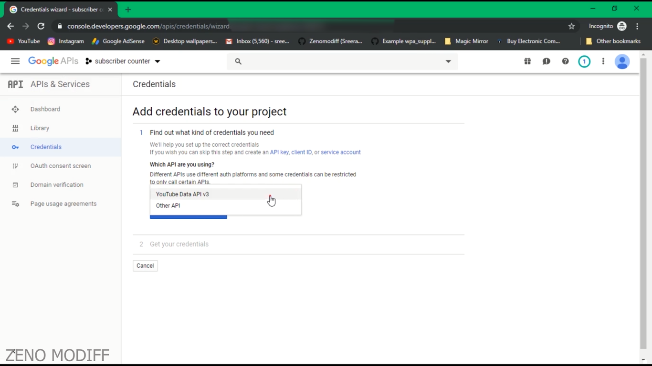Expand the search bar dropdown arrow
The image size is (652, 366).
click(x=448, y=61)
